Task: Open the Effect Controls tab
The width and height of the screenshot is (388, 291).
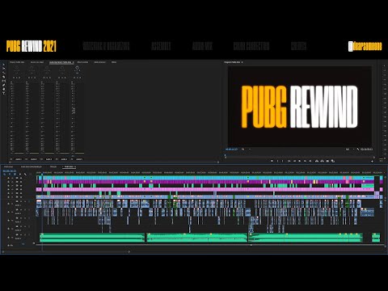Action: [82, 62]
